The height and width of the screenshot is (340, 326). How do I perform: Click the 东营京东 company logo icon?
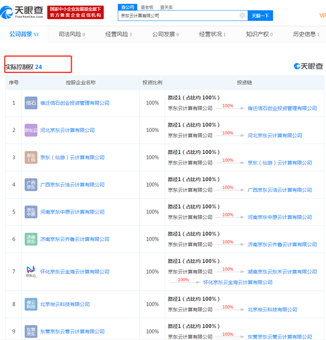31,332
